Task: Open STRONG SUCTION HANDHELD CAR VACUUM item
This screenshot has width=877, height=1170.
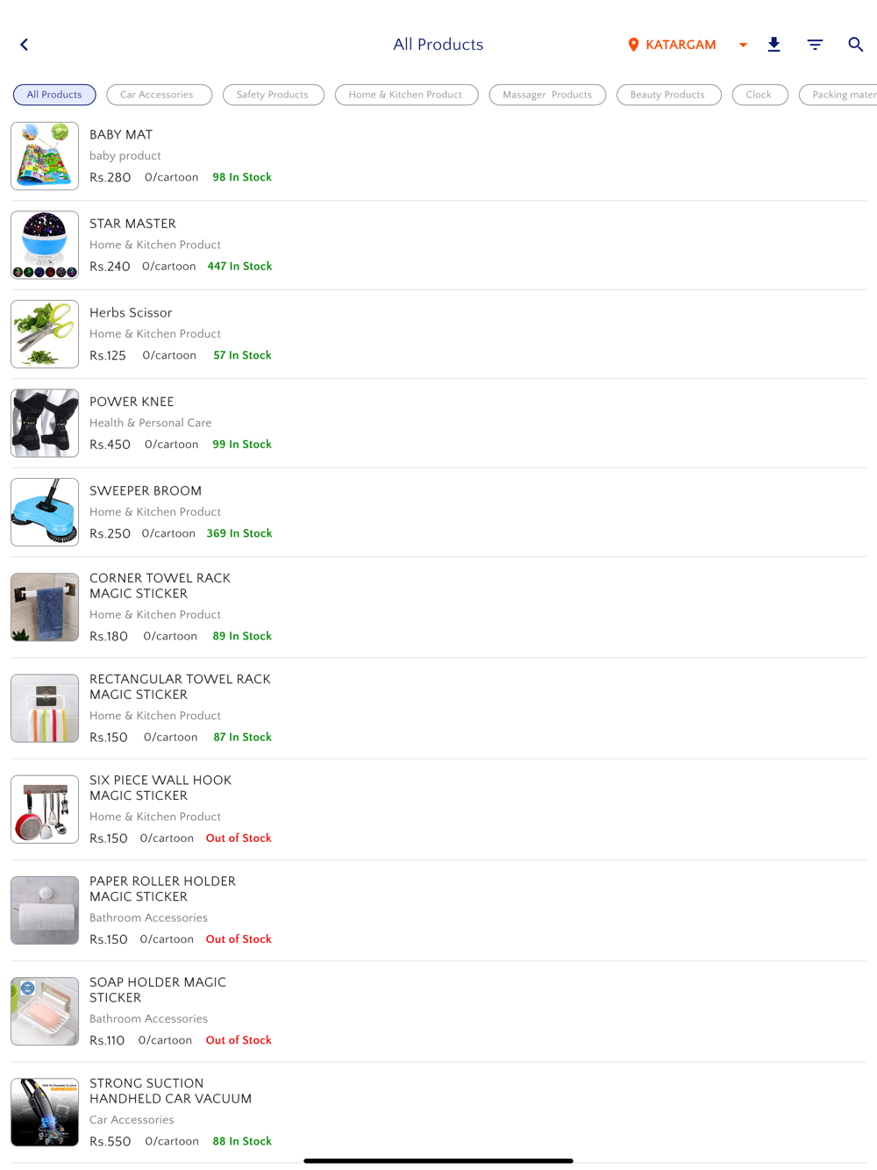Action: click(x=438, y=1112)
